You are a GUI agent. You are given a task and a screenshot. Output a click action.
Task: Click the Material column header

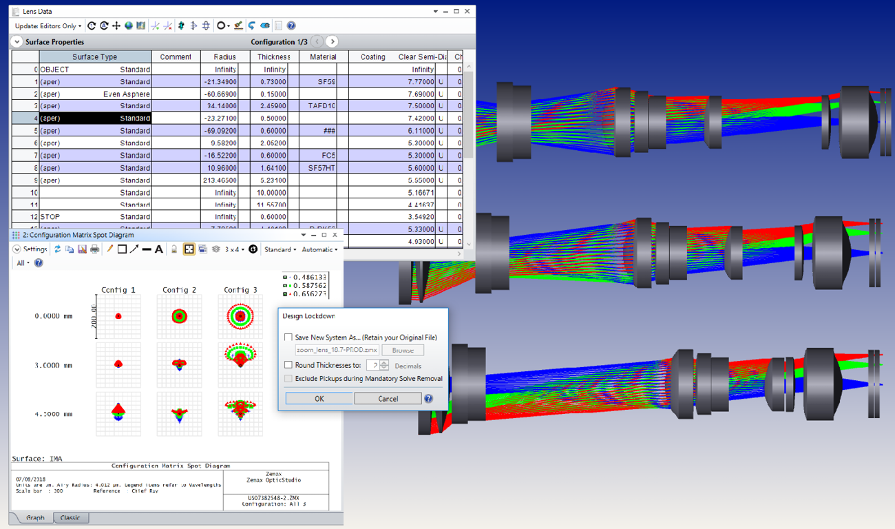pos(324,56)
